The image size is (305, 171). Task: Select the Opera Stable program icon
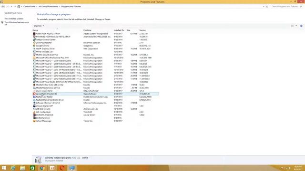(34, 94)
